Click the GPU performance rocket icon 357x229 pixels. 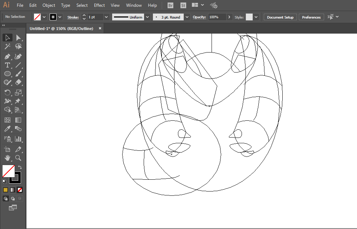pyautogui.click(x=214, y=5)
